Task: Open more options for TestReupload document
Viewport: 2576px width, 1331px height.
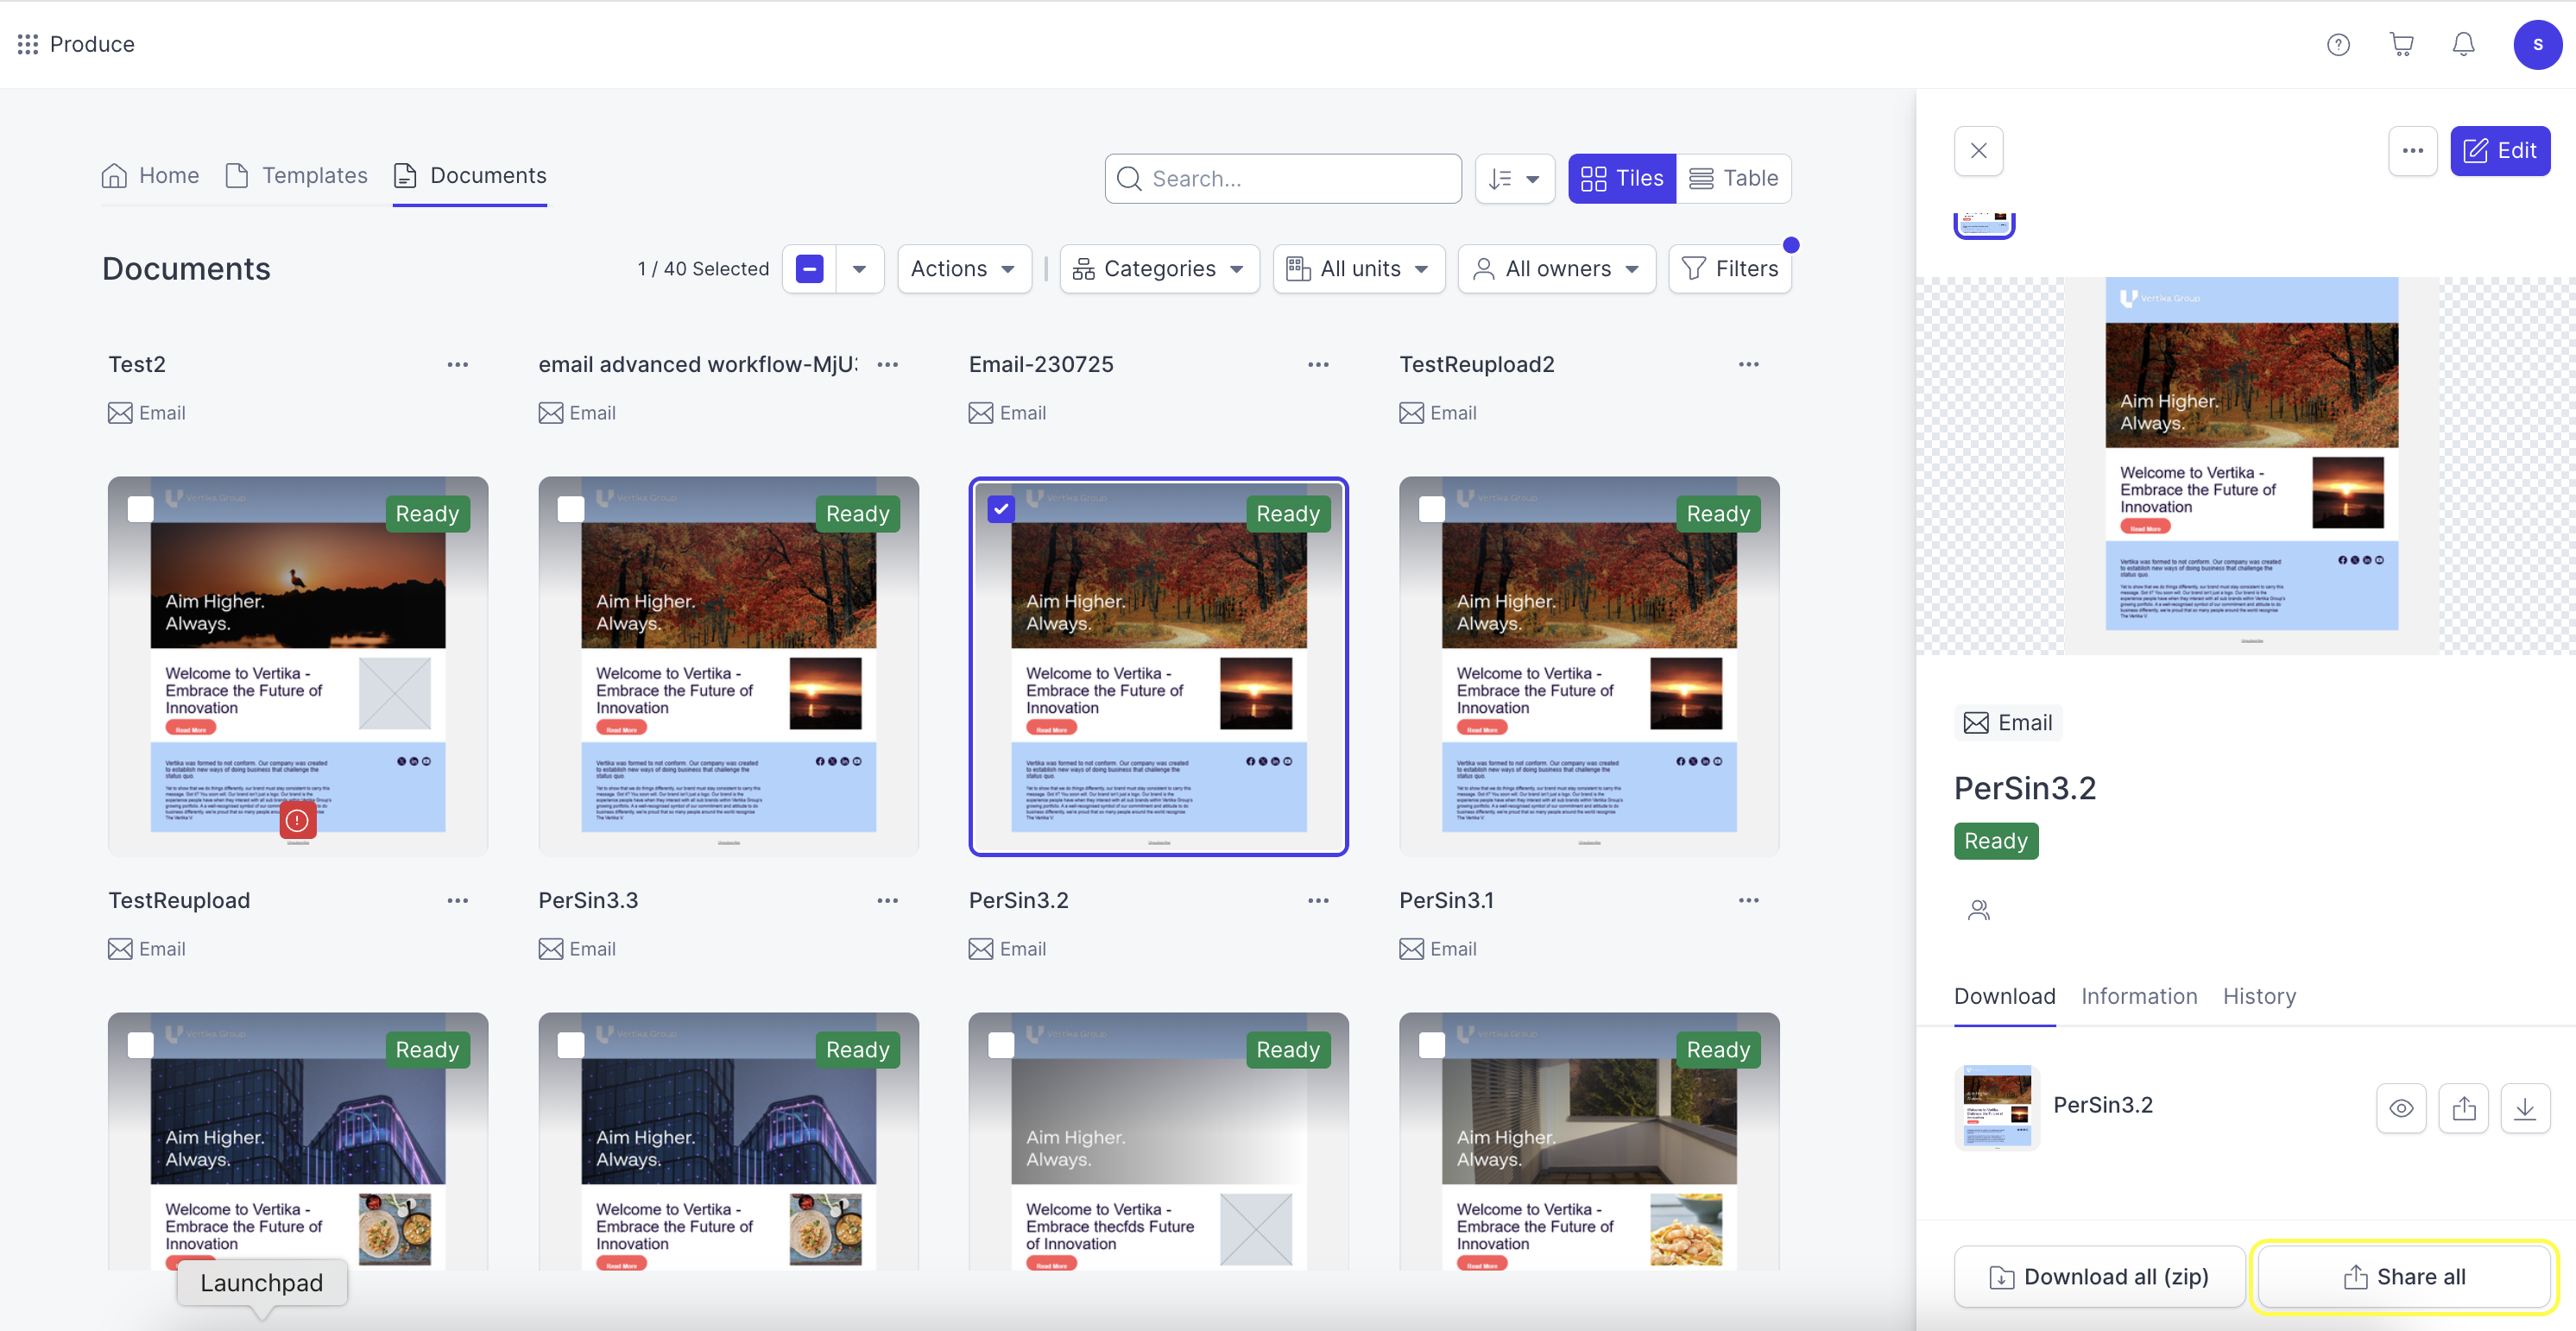Action: point(458,900)
